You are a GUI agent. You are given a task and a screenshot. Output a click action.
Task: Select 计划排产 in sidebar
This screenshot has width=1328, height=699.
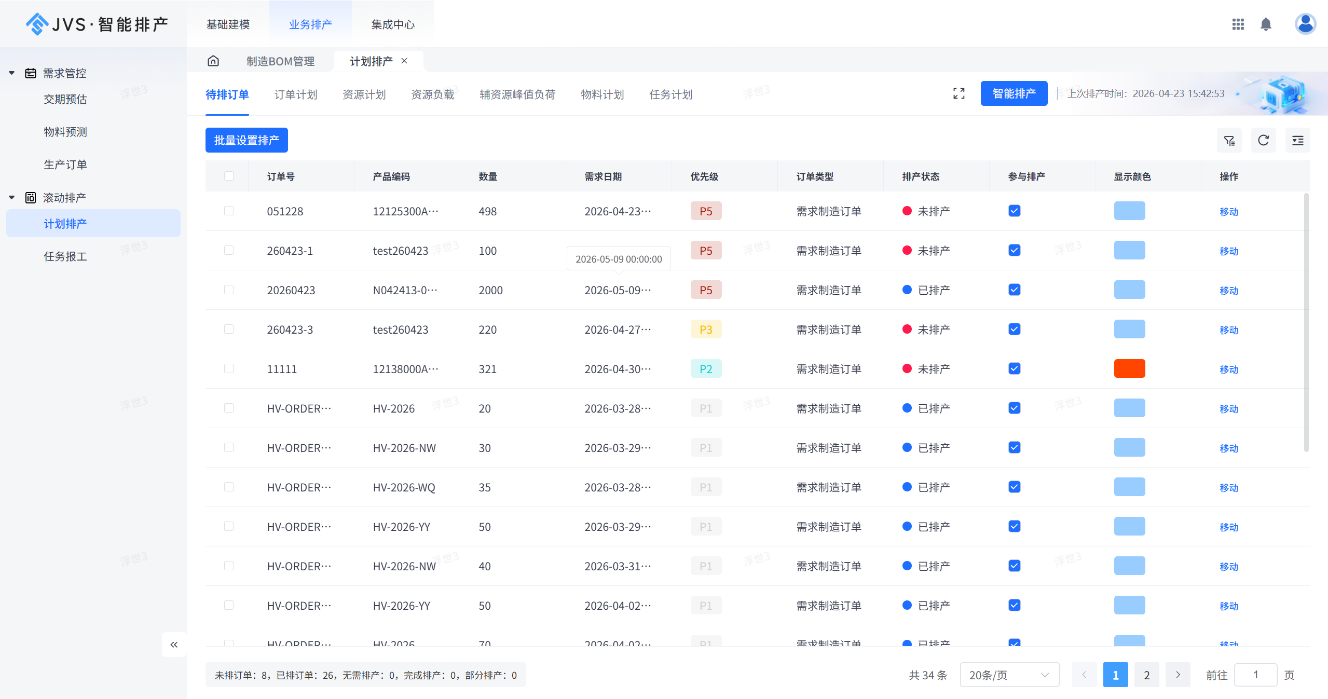93,223
